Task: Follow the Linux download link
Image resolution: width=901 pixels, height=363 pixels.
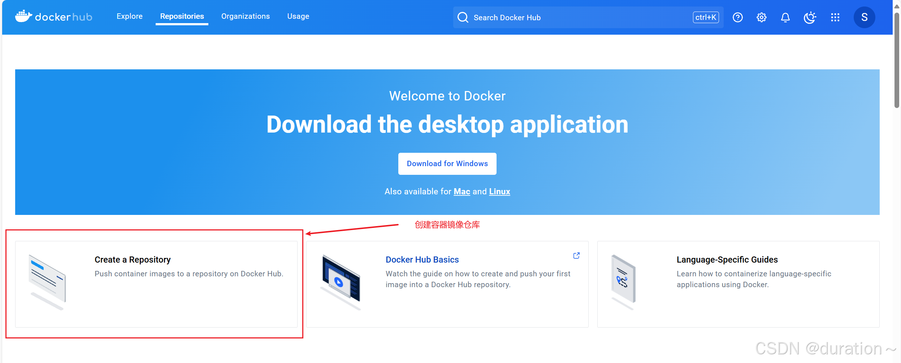Action: pyautogui.click(x=499, y=191)
